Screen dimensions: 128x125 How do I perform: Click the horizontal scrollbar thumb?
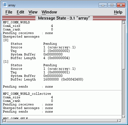point(62,121)
